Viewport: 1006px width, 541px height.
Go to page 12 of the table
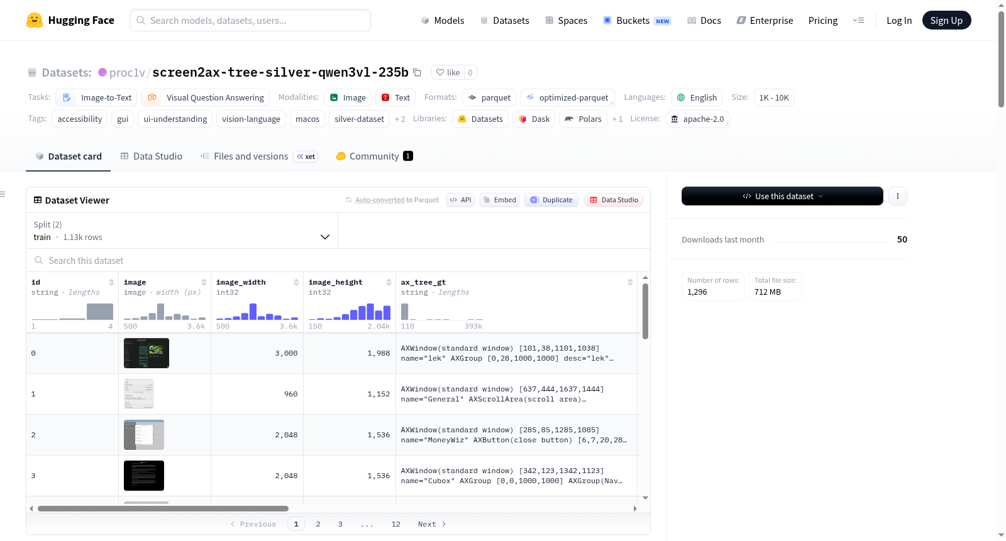pyautogui.click(x=395, y=524)
